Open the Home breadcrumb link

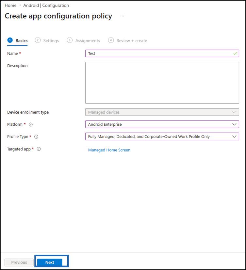click(x=10, y=5)
